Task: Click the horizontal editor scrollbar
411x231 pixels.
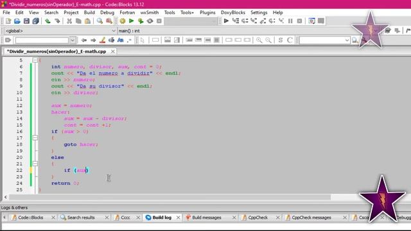Action: (x=170, y=197)
